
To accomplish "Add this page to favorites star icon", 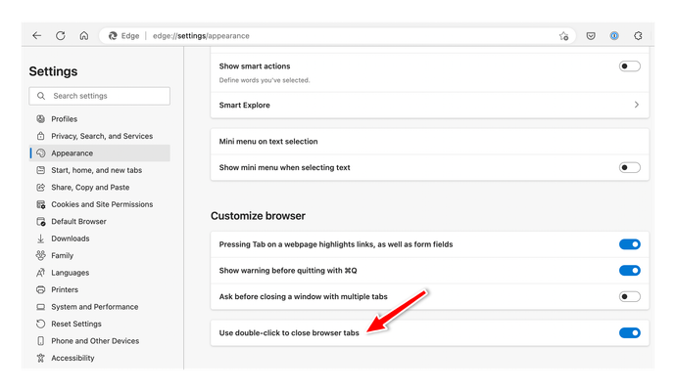I will coord(563,36).
